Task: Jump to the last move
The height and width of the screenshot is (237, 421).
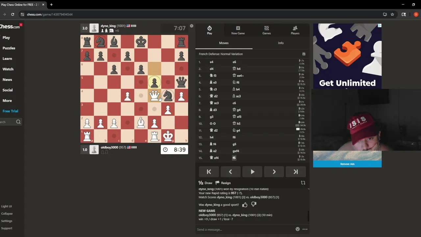Action: [x=296, y=172]
